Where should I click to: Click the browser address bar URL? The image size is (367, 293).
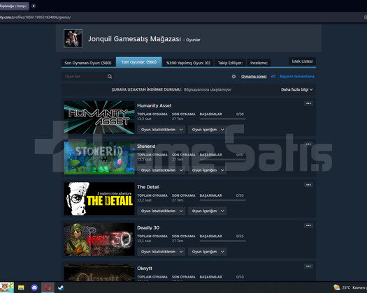[x=36, y=17]
